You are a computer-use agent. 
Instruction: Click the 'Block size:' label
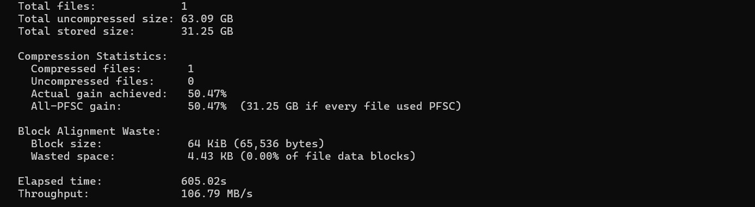pyautogui.click(x=66, y=143)
